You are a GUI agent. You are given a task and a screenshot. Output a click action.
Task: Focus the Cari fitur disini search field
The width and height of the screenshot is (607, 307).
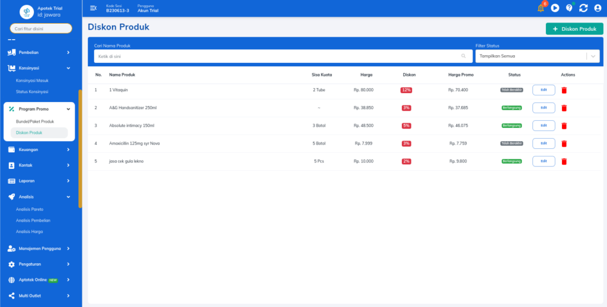click(41, 28)
